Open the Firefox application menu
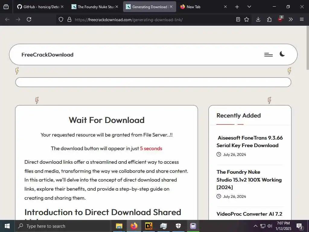Viewport: 309px width, 232px height. tap(302, 19)
